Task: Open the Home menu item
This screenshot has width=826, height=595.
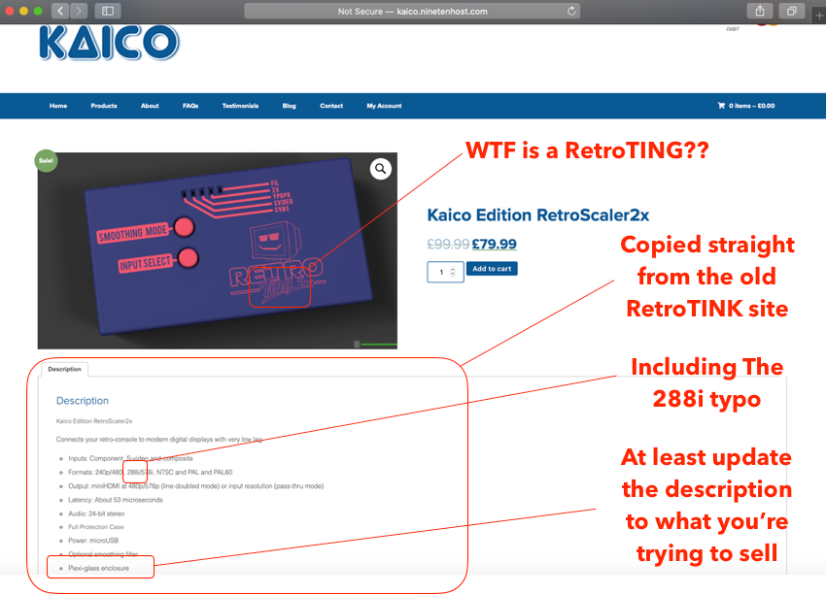Action: tap(58, 106)
